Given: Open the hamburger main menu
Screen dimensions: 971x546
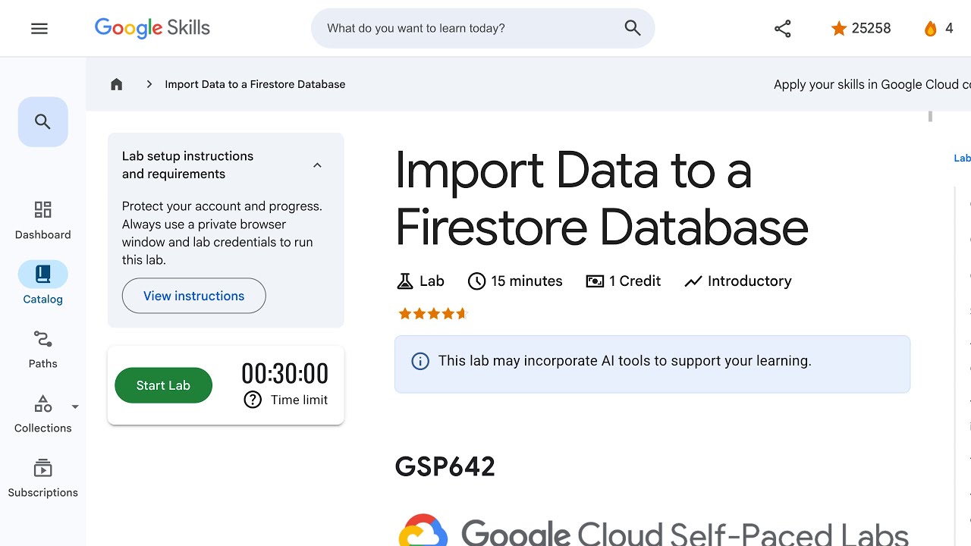Looking at the screenshot, I should [39, 28].
